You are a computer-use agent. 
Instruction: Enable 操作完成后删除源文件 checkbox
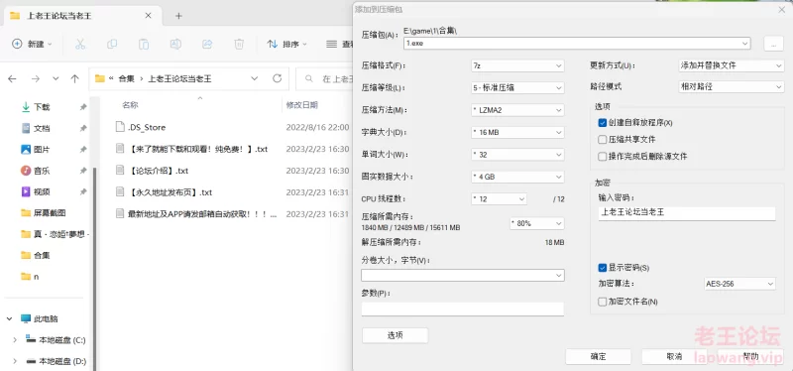point(602,157)
